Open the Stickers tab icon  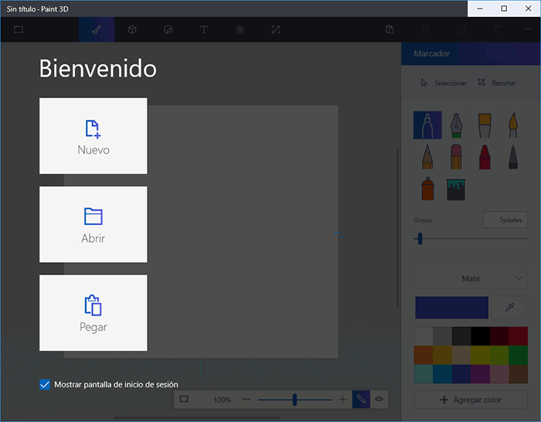[168, 29]
